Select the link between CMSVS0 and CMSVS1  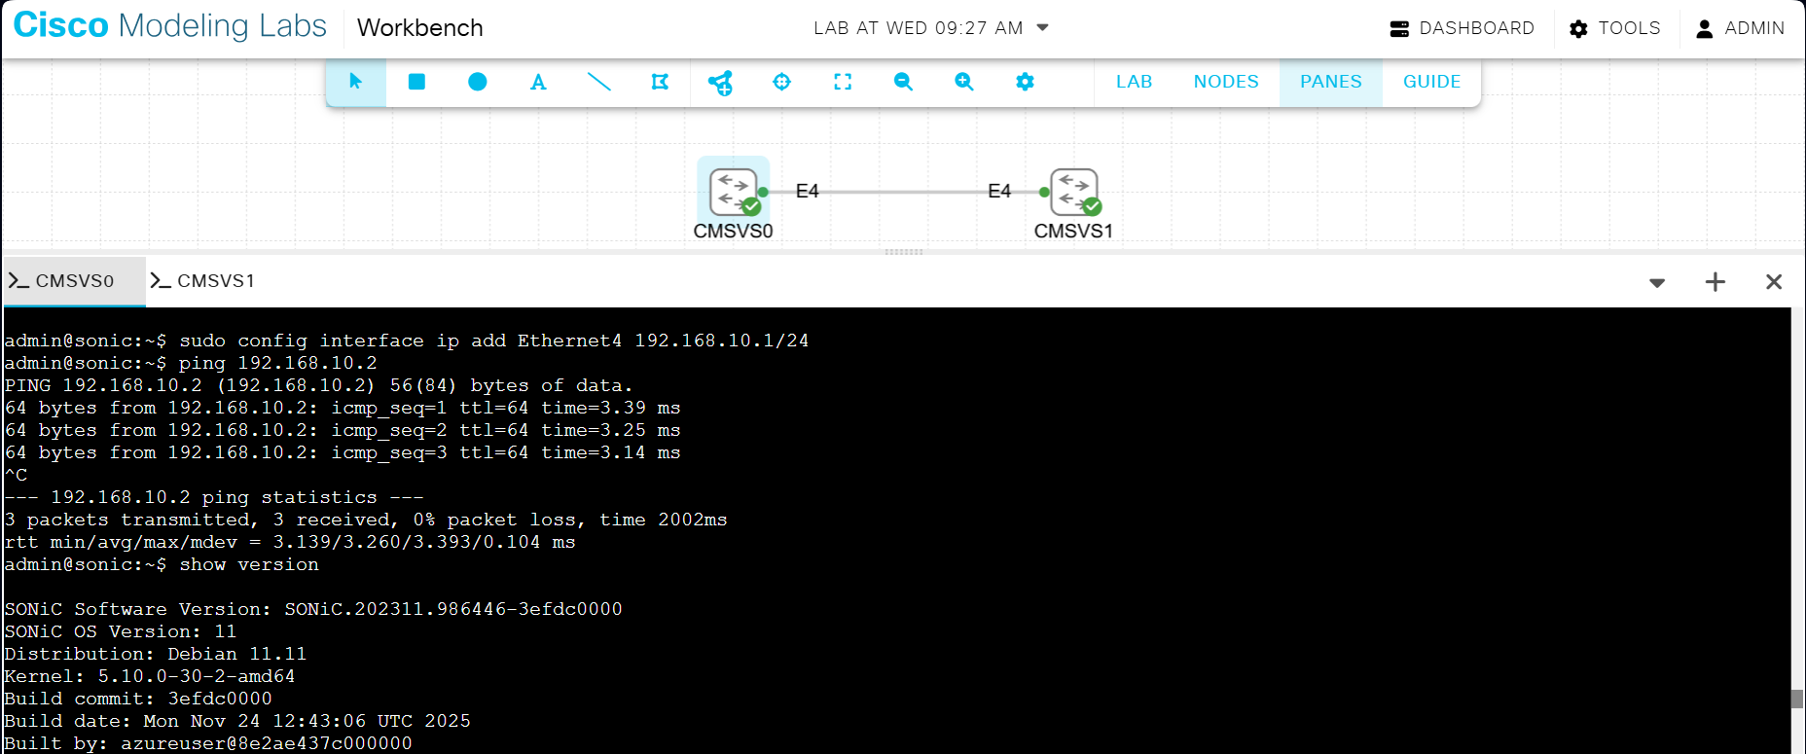pos(903,192)
